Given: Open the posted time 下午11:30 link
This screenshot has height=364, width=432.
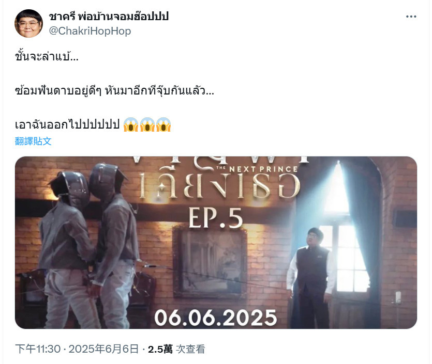Looking at the screenshot, I should click(x=38, y=349).
